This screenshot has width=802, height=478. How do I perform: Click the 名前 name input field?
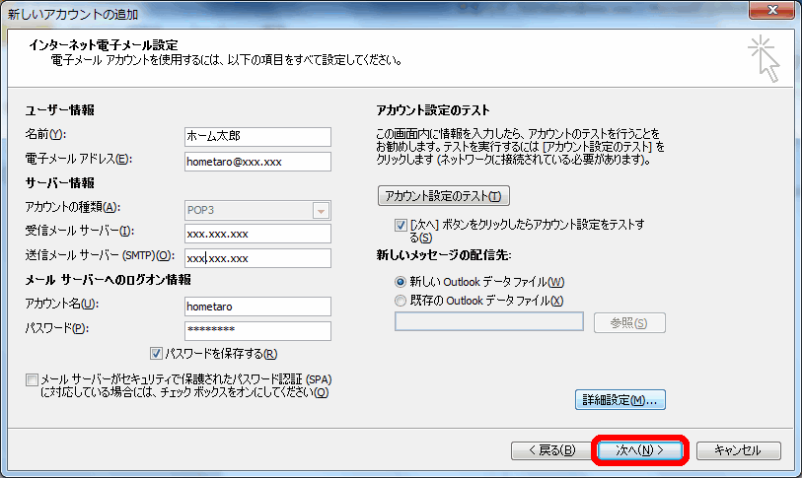pyautogui.click(x=257, y=136)
